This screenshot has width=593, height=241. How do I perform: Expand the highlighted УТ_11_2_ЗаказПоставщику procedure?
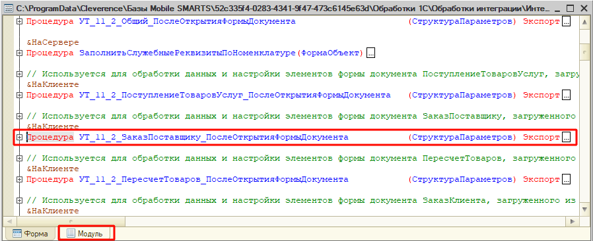[x=19, y=138]
